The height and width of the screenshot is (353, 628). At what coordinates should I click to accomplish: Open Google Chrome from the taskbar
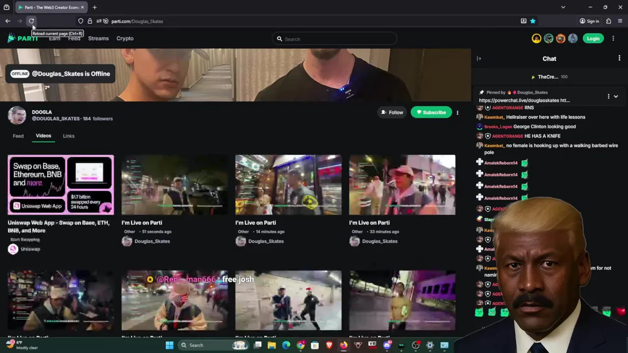pyautogui.click(x=301, y=345)
